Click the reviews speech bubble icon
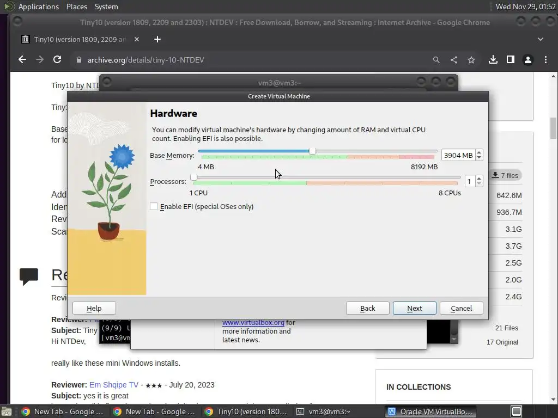The height and width of the screenshot is (418, 558). 29,276
